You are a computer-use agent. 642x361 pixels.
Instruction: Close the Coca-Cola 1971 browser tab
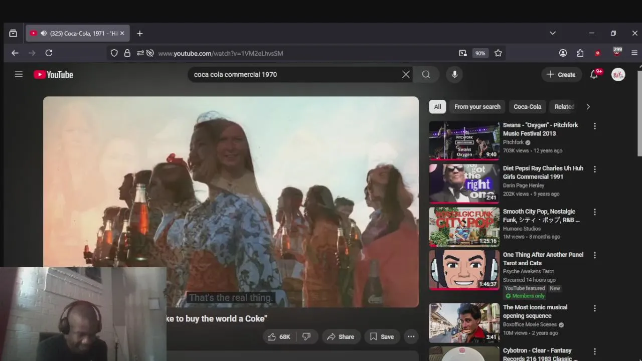pyautogui.click(x=122, y=34)
